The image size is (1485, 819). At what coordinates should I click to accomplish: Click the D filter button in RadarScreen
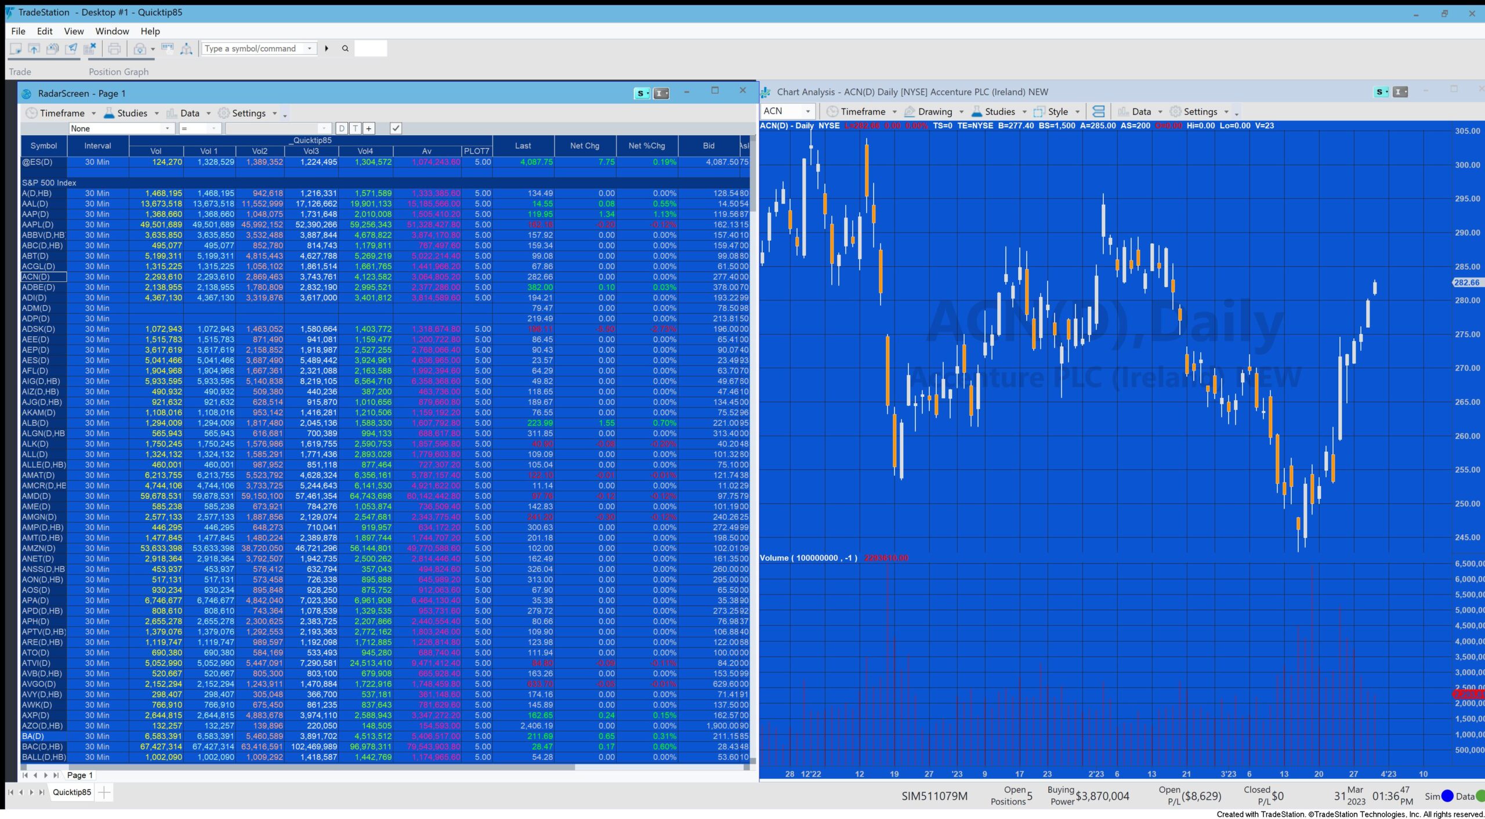tap(342, 128)
